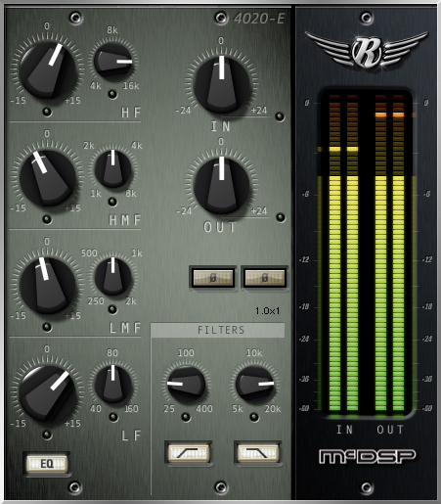
Task: Click the OUT level knob
Action: pos(222,185)
